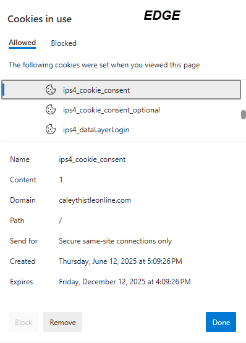Click the Content value 1
Screen dimensions: 246x343
click(61, 180)
